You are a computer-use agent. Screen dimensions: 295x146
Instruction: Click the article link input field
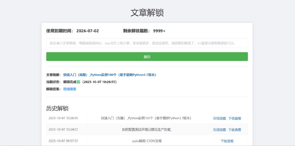(x=147, y=43)
